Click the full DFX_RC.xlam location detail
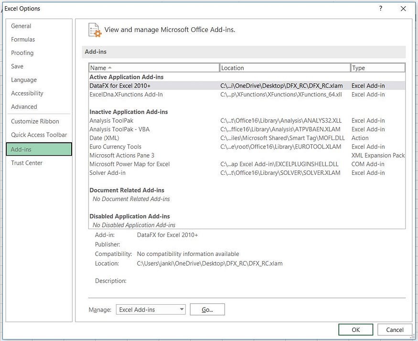The height and width of the screenshot is (341, 418). pyautogui.click(x=210, y=264)
